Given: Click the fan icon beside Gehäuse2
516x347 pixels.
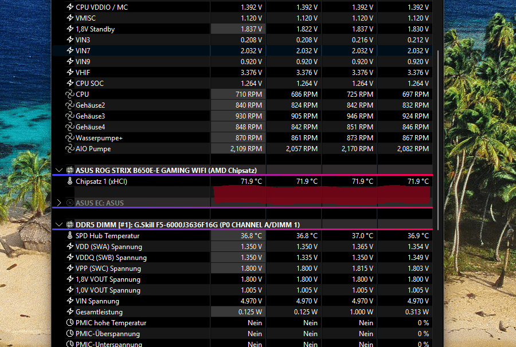Looking at the screenshot, I should pyautogui.click(x=70, y=105).
